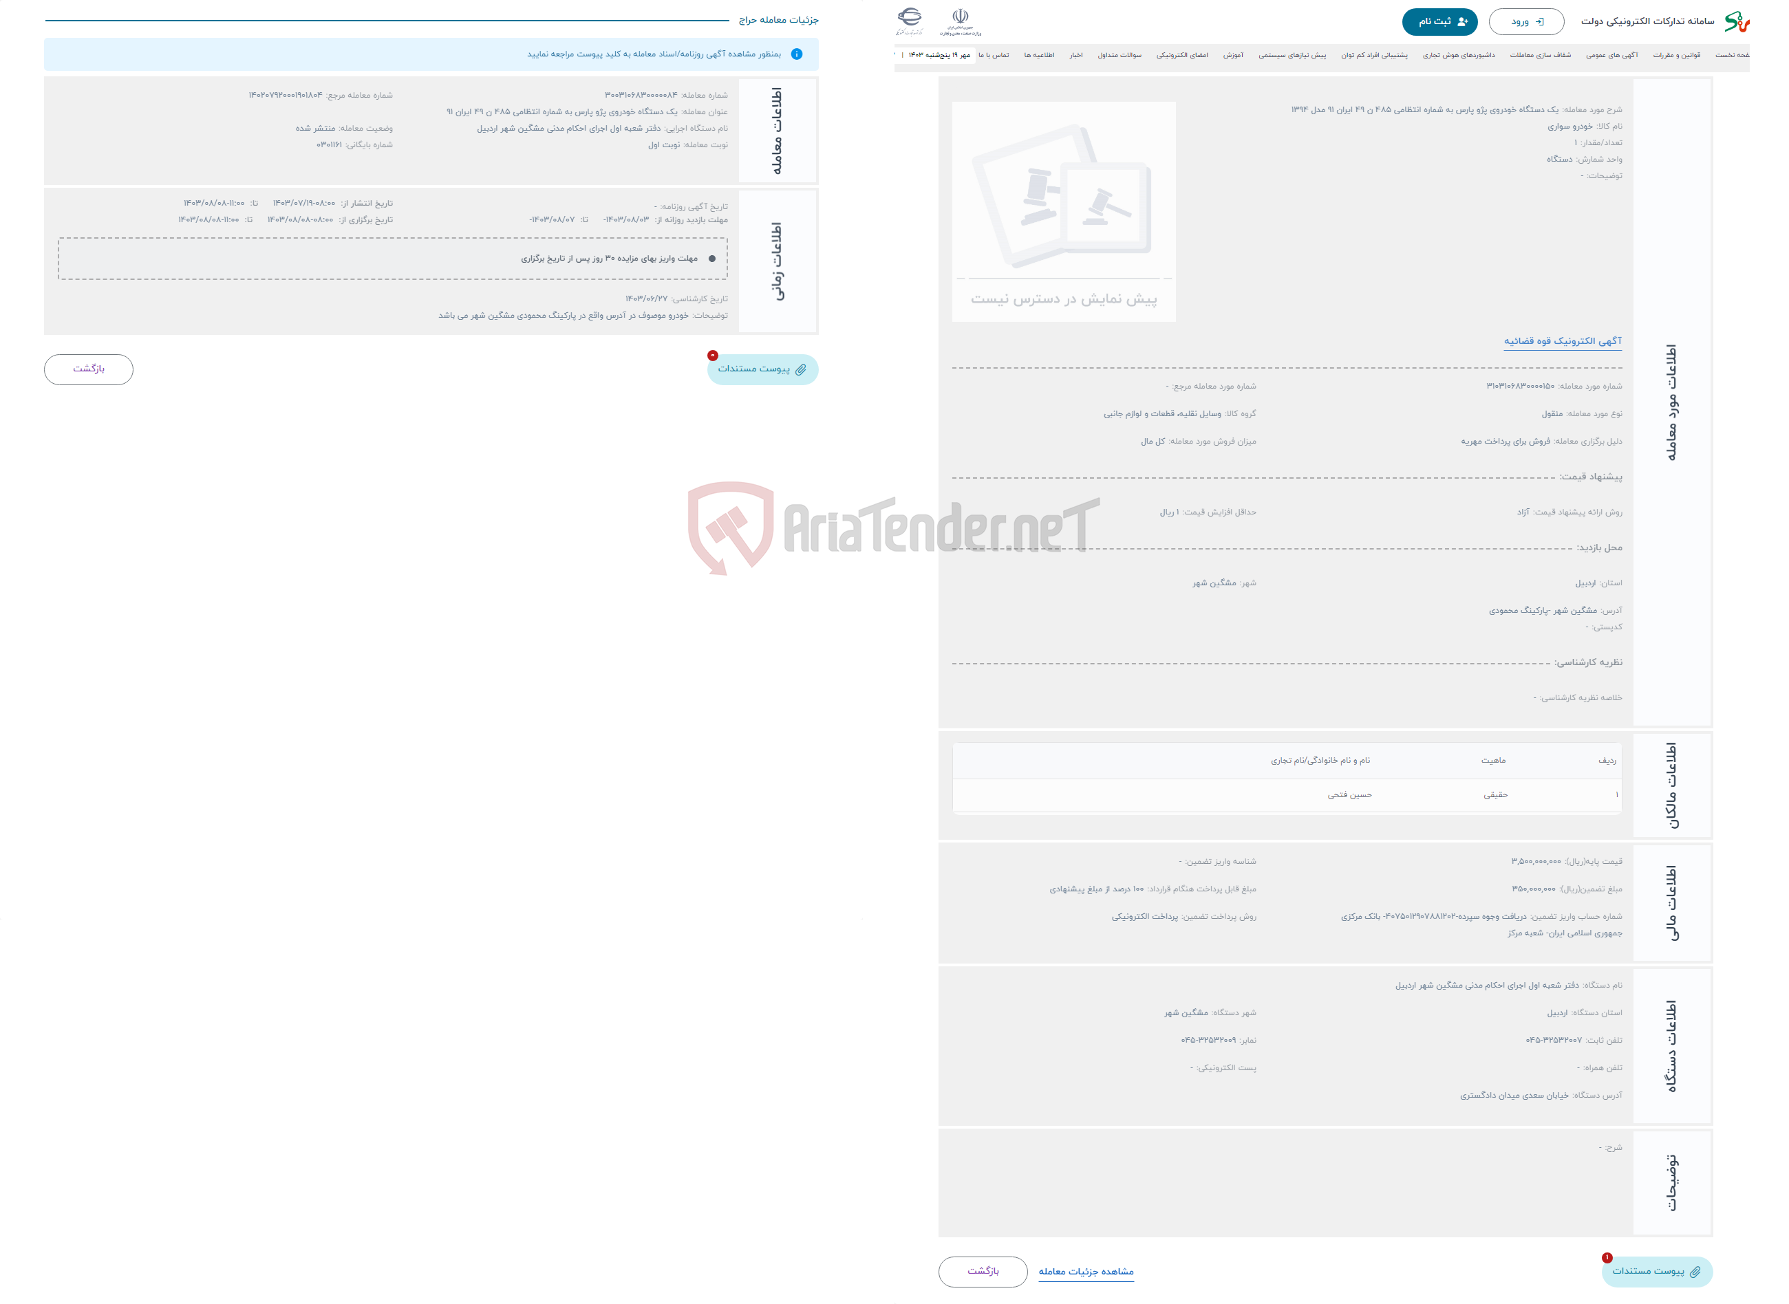The height and width of the screenshot is (1304, 1789).
Task: Click the بازگشت back button on left panel
Action: pos(89,368)
